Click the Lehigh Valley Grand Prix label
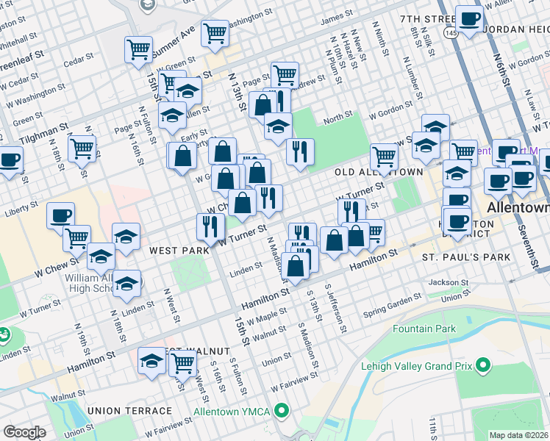550x441 pixels. click(x=417, y=366)
